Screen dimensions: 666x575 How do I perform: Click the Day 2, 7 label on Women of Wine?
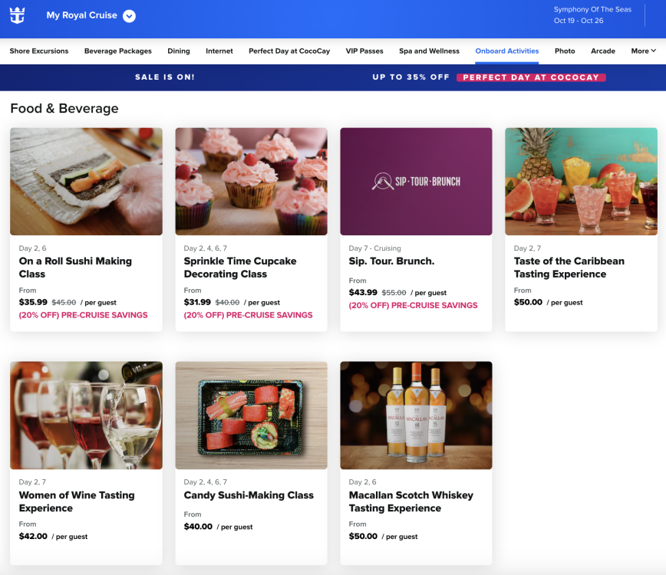click(x=32, y=482)
